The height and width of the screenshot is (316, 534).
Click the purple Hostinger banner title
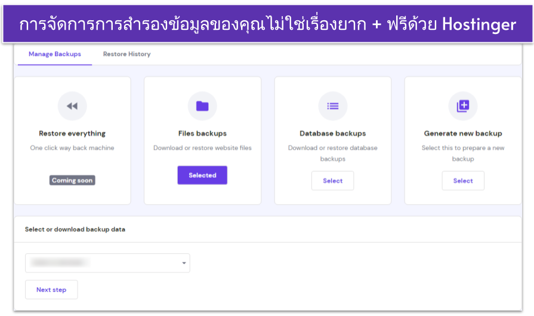268,24
